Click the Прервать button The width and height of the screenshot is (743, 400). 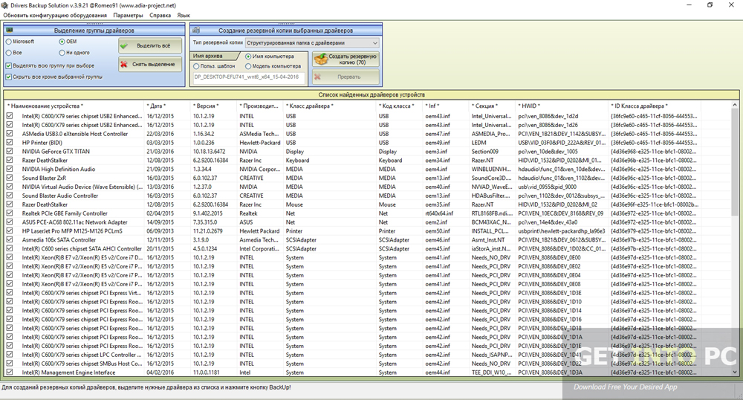tap(345, 77)
